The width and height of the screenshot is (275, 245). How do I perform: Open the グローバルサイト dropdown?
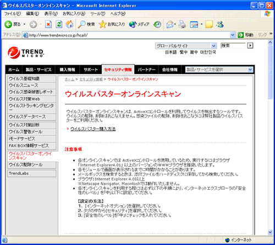coord(186,46)
